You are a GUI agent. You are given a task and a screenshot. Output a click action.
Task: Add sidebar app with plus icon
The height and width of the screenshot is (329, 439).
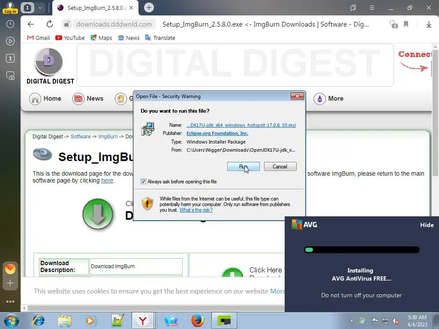(x=10, y=283)
